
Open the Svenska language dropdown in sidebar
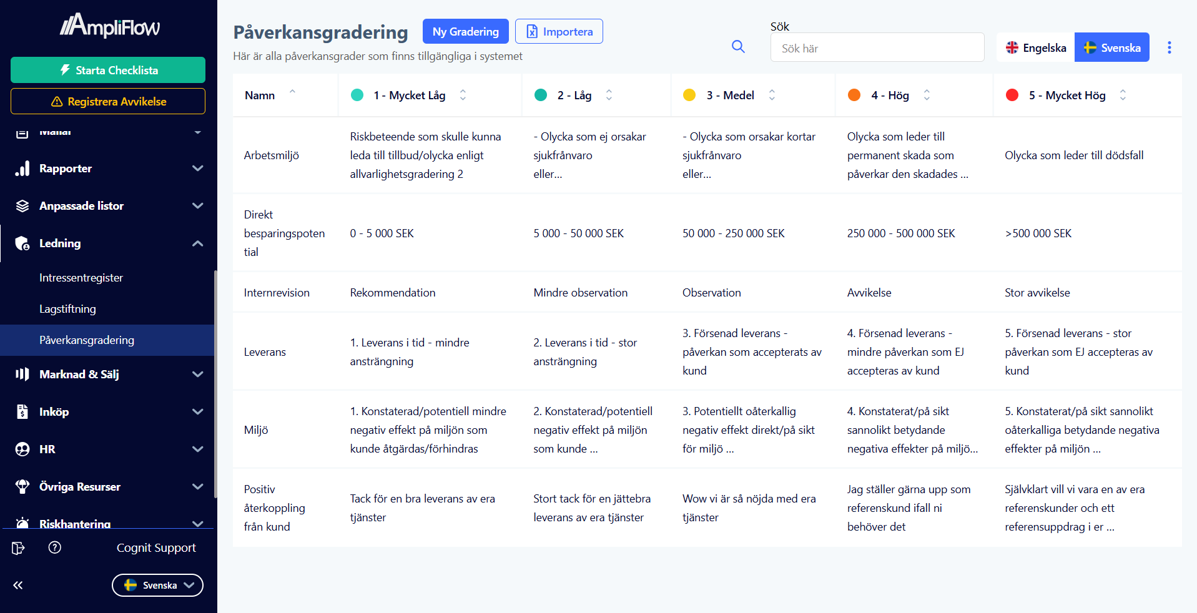pos(157,585)
